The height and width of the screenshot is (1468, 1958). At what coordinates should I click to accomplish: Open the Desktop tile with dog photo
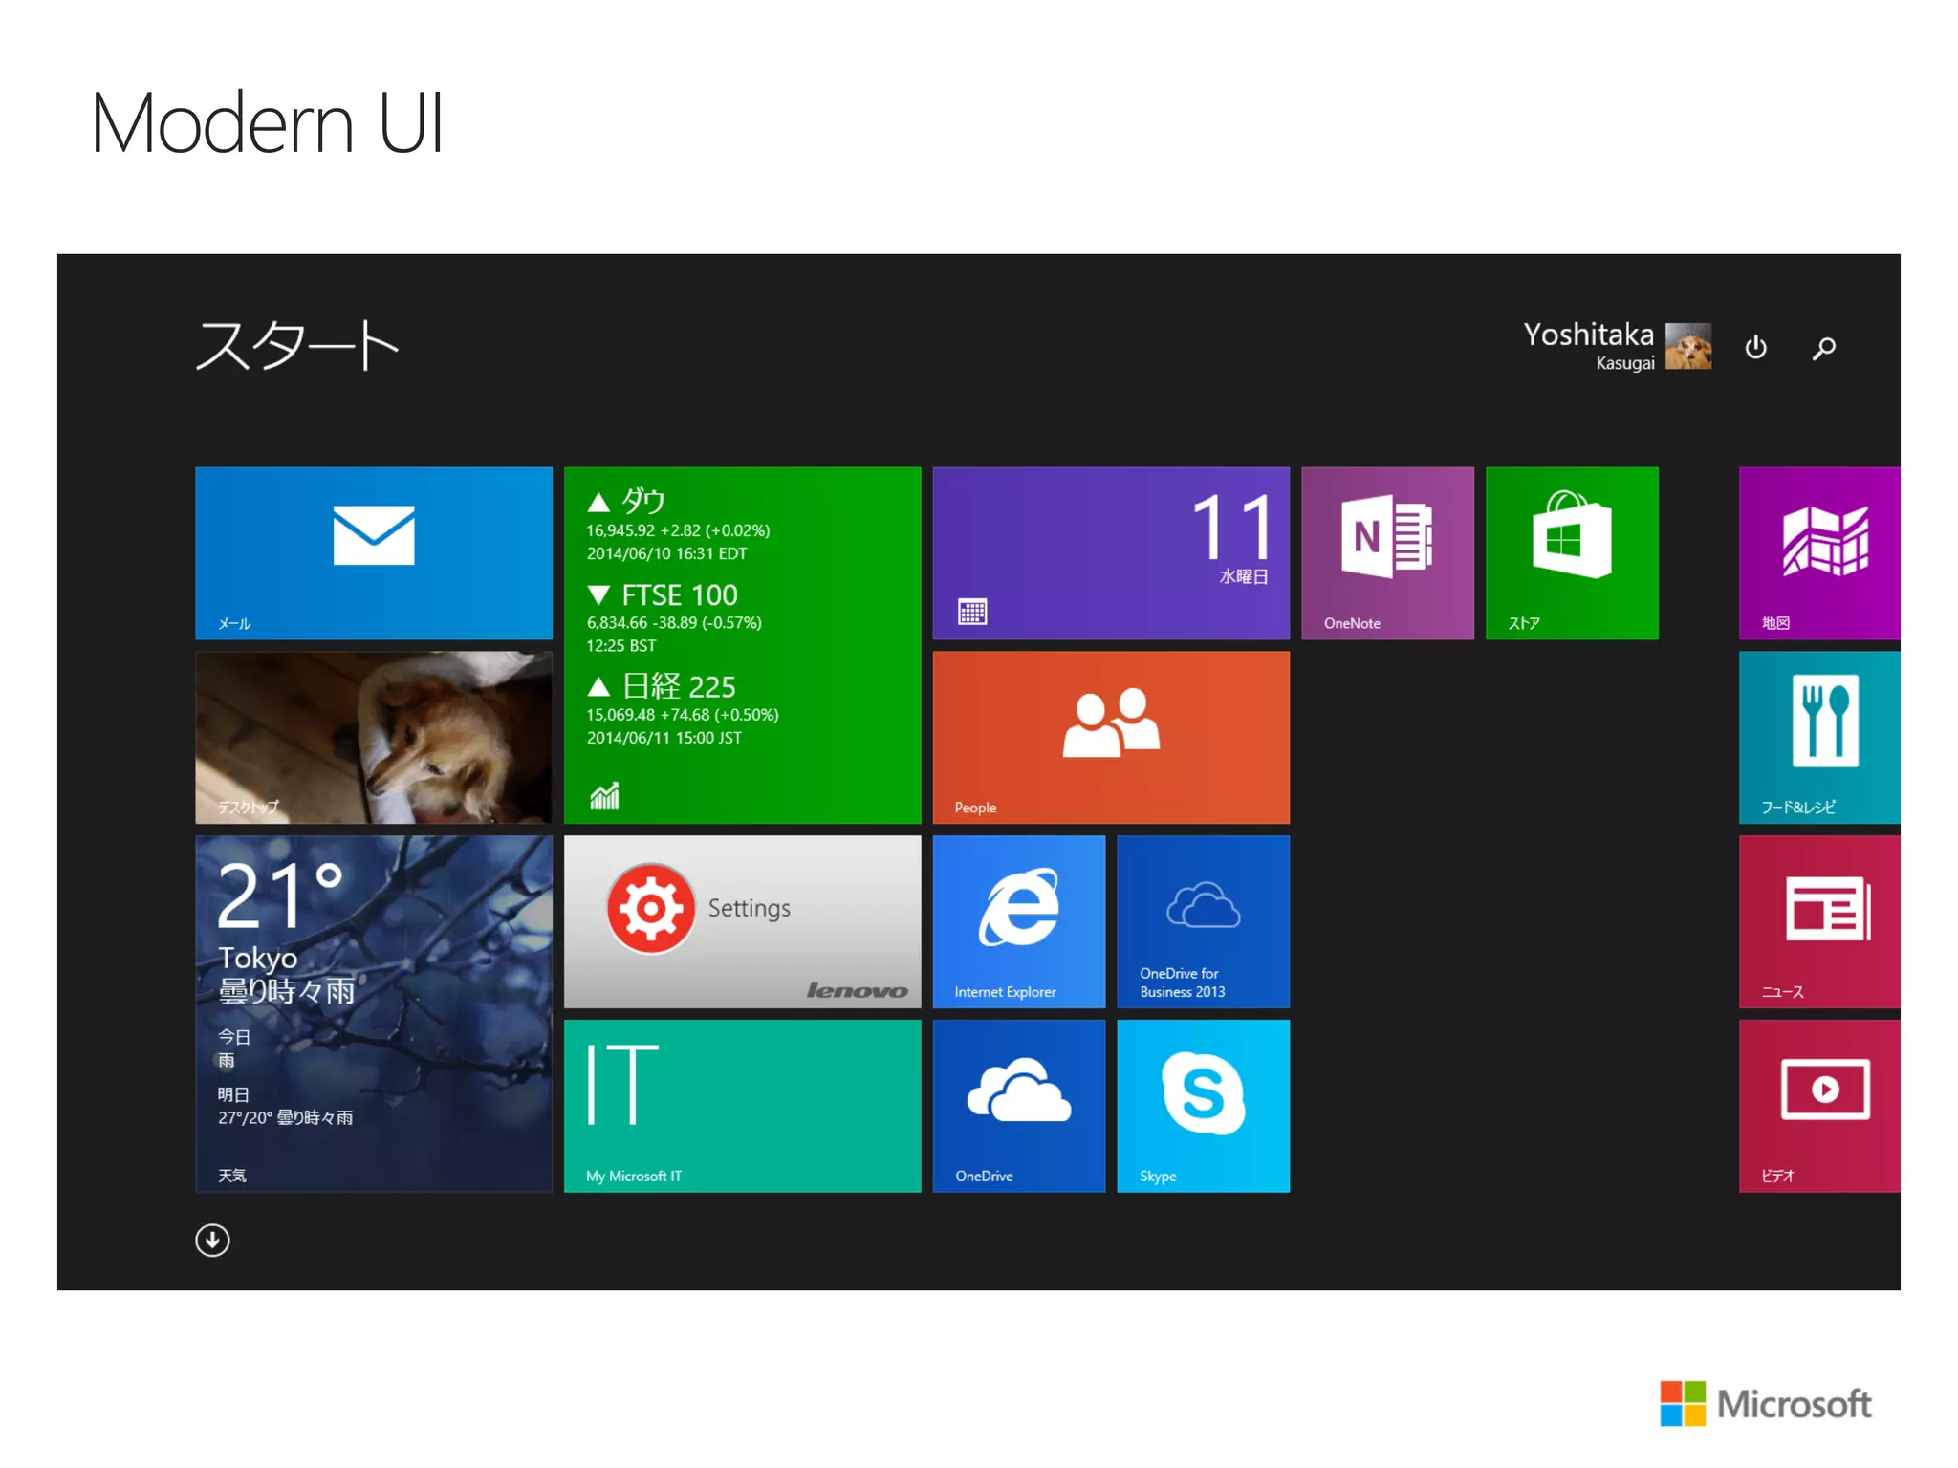[373, 737]
